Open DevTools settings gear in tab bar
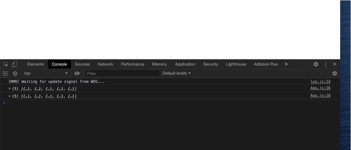351x150 pixels. [316, 64]
